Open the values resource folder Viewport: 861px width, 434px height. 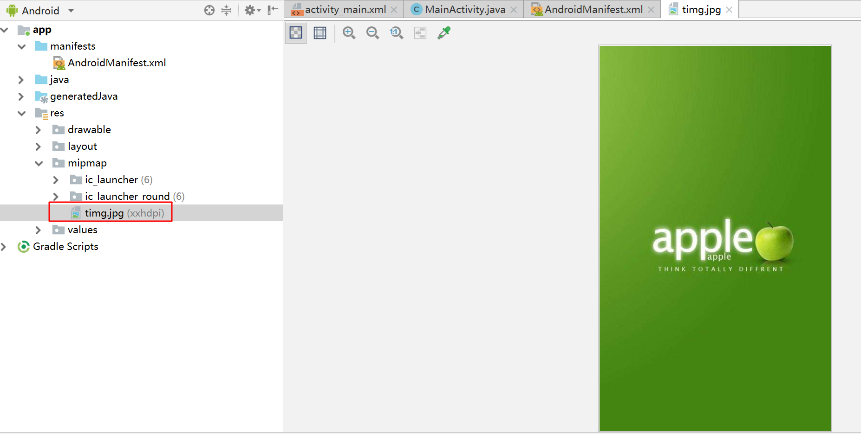click(x=82, y=230)
